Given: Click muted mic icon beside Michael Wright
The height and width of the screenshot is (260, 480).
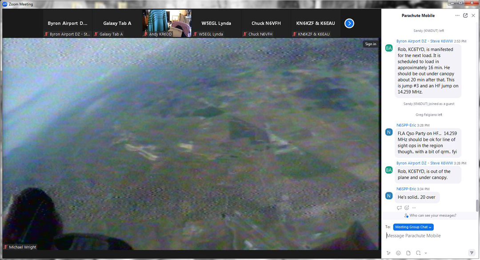Looking at the screenshot, I should pyautogui.click(x=5, y=247).
